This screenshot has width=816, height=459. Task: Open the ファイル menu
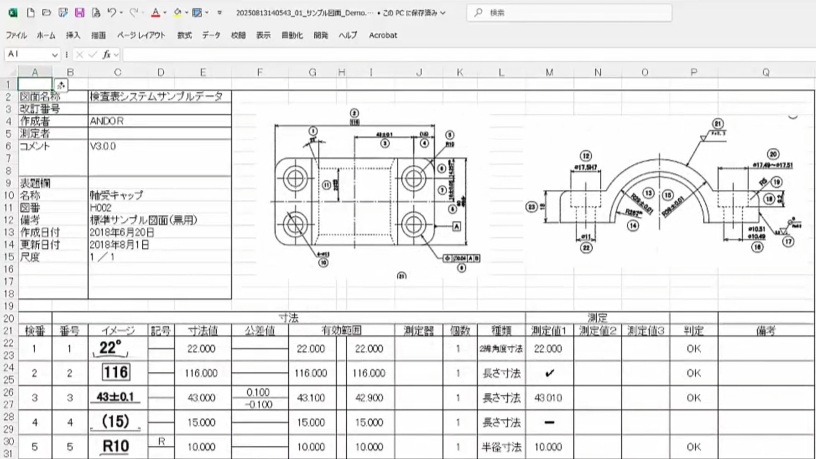16,35
